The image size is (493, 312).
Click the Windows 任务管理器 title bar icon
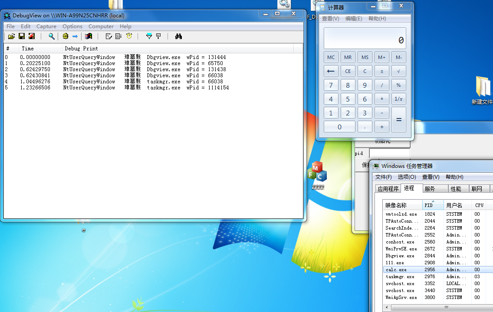376,166
